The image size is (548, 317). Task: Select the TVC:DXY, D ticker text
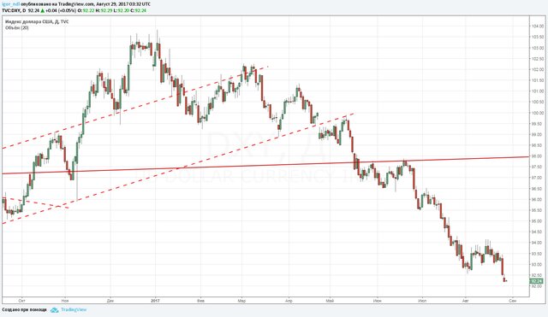click(14, 11)
